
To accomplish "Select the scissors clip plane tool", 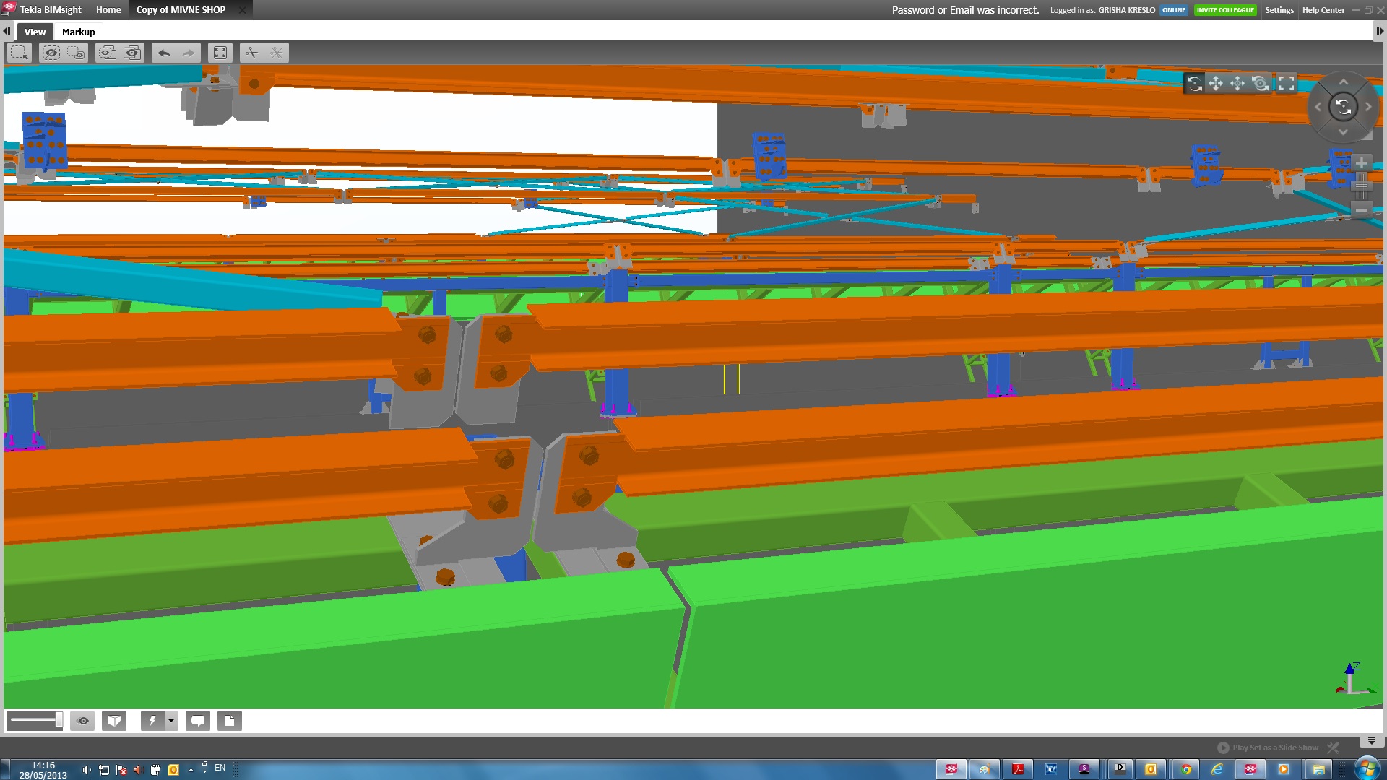I will [251, 53].
